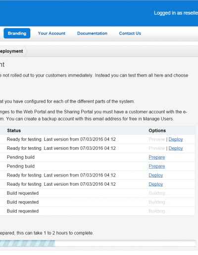Go to the Contact Us page
This screenshot has height=255, width=198.
pos(130,33)
